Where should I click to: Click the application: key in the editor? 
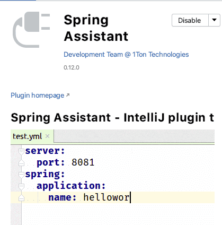pos(71,186)
